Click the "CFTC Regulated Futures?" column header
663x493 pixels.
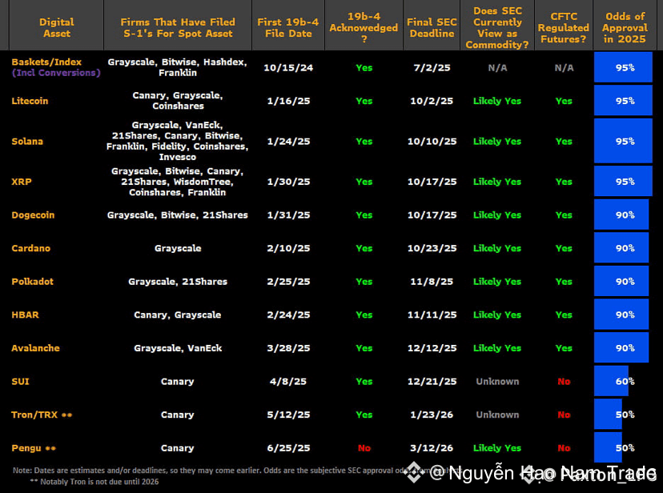pos(564,27)
